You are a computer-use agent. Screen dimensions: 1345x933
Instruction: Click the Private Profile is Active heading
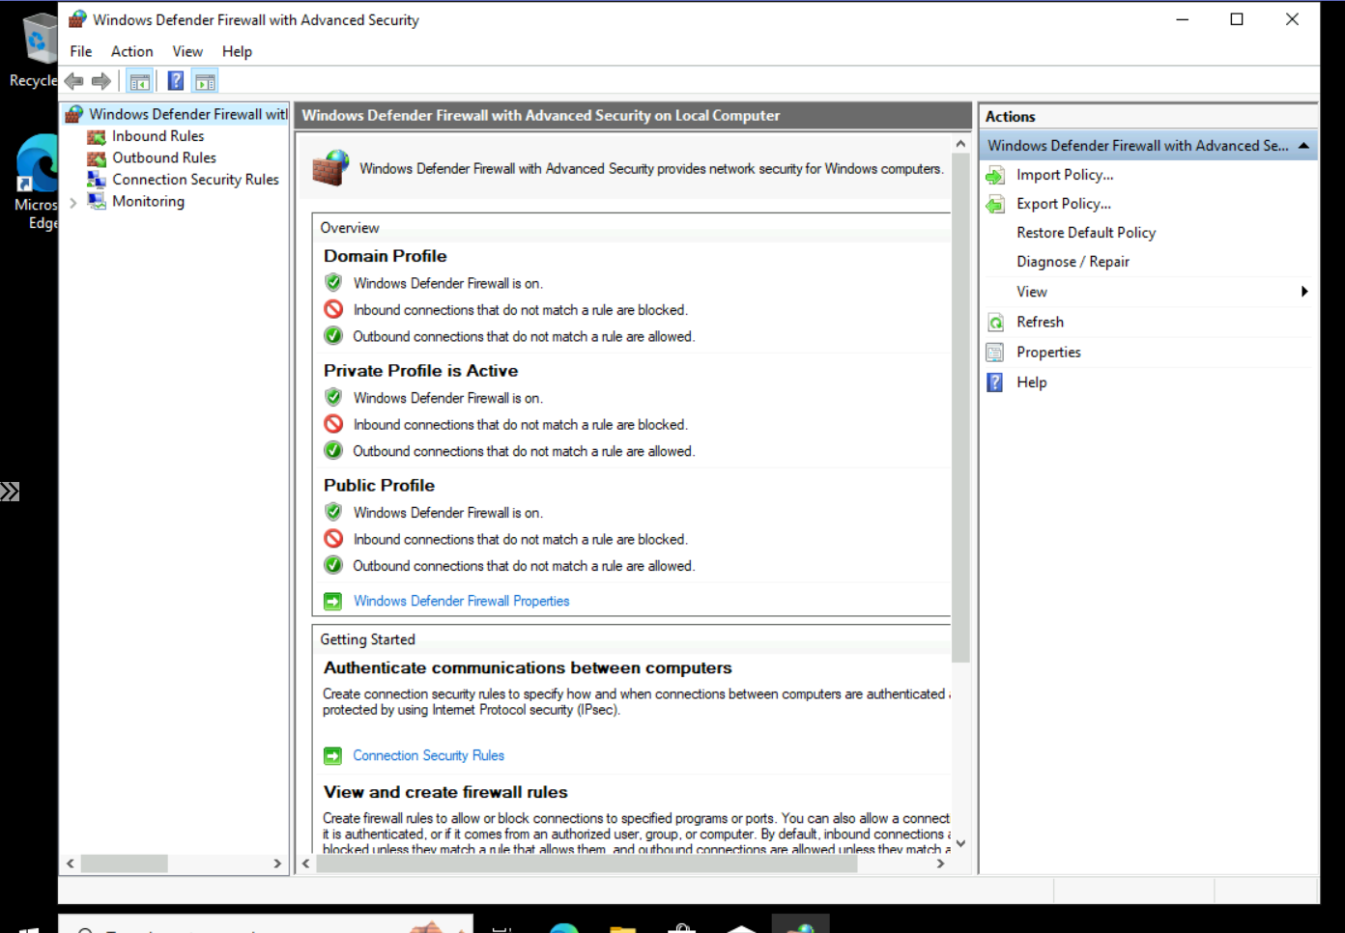(x=420, y=371)
